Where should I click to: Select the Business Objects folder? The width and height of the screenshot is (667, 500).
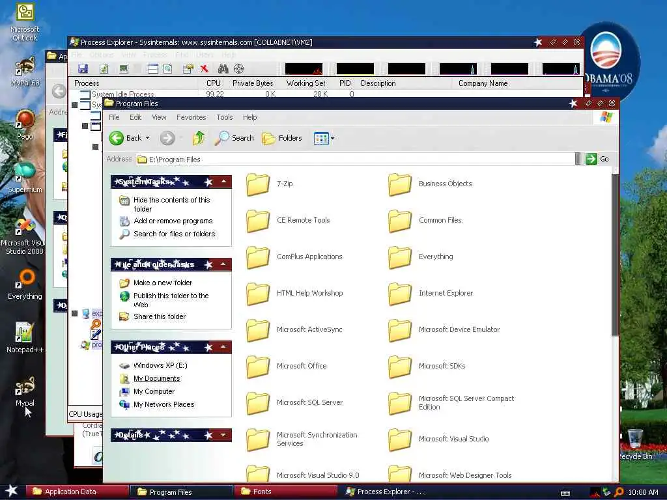point(430,184)
